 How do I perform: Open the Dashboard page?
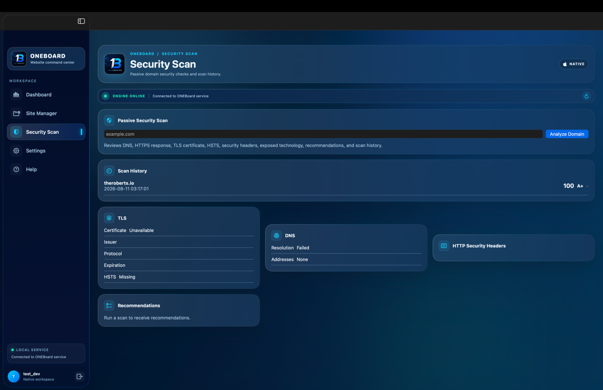tap(46, 94)
